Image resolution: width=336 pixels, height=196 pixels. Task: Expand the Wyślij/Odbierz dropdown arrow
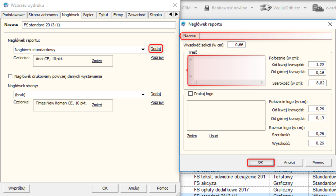point(305,8)
